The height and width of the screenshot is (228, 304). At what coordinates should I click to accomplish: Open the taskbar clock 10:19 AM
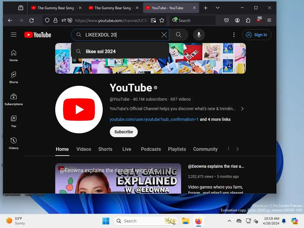click(x=271, y=221)
